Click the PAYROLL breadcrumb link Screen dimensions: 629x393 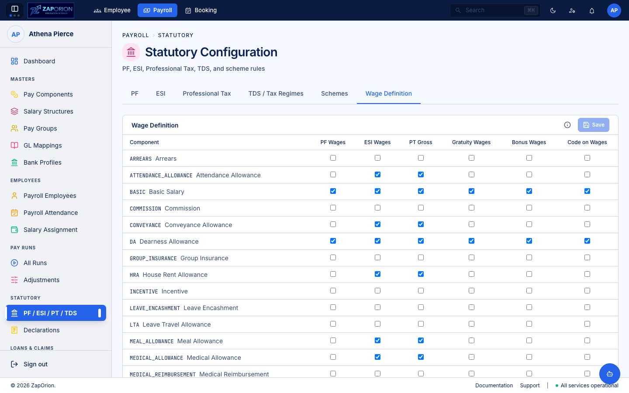(135, 35)
